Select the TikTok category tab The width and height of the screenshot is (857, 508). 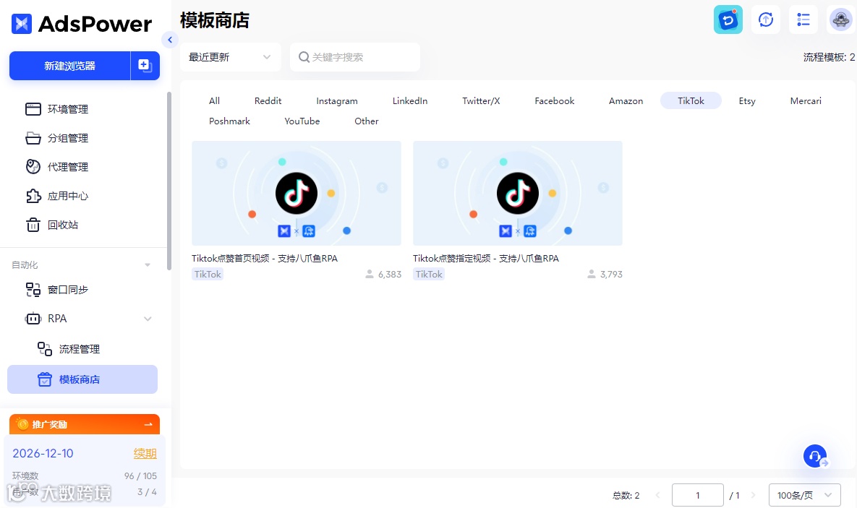[691, 101]
